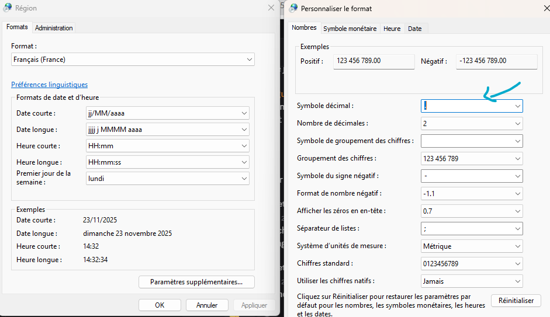Select the Formats tab
This screenshot has height=317, width=550.
[x=17, y=27]
